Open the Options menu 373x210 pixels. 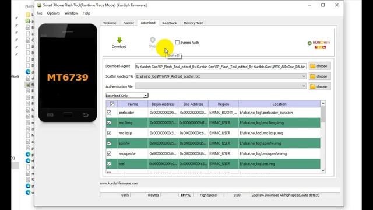(x=53, y=13)
